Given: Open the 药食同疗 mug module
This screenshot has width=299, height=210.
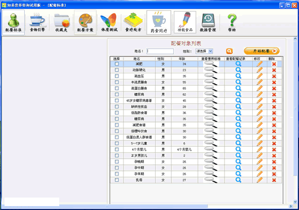Looking at the screenshot, I should (x=159, y=23).
